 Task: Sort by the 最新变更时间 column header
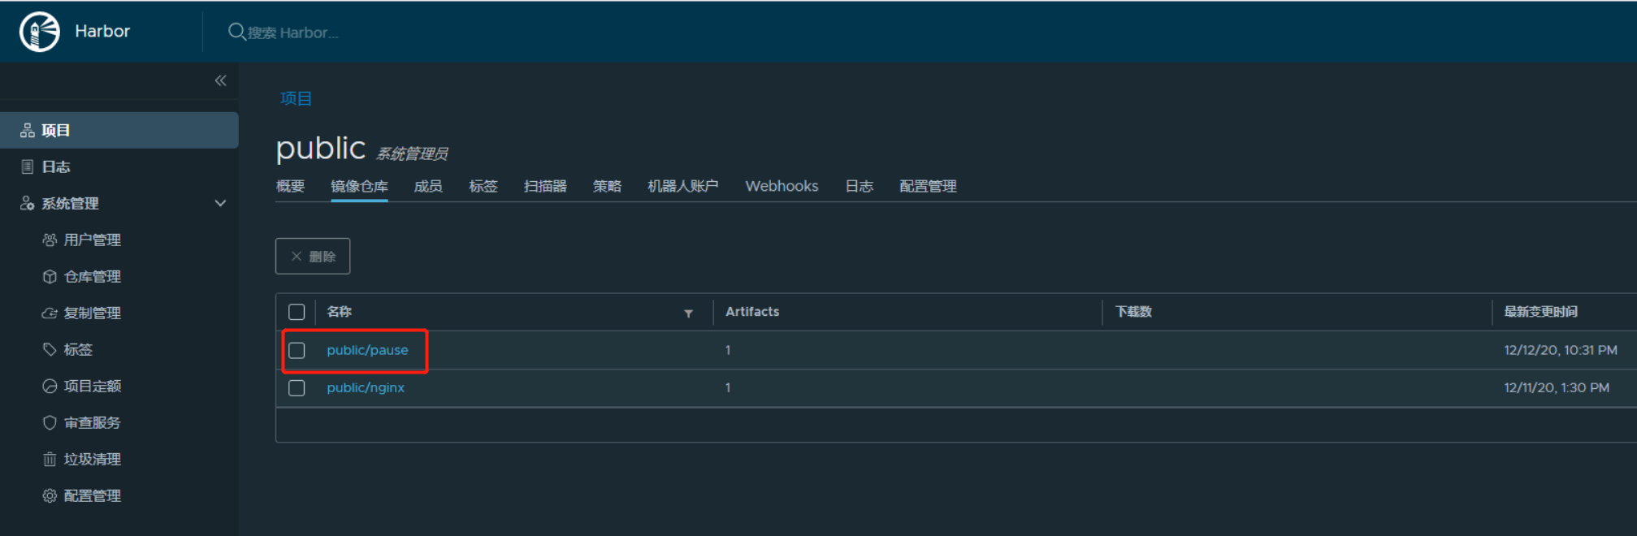pyautogui.click(x=1541, y=312)
